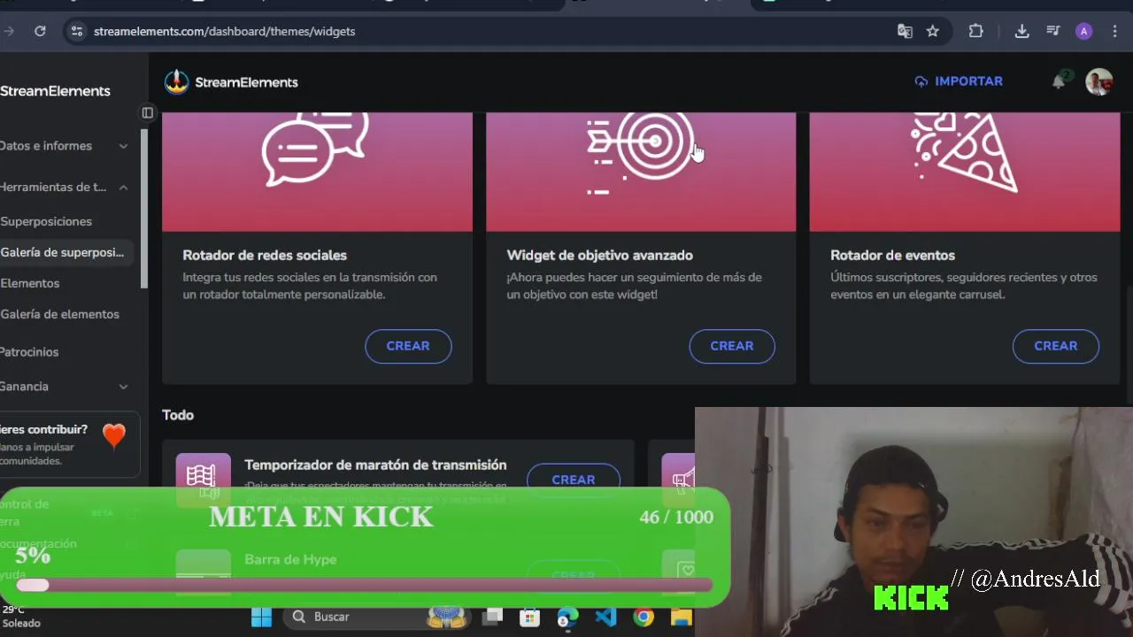The width and height of the screenshot is (1133, 637).
Task: Open the Chrome profile avatar "A"
Action: point(1084,31)
